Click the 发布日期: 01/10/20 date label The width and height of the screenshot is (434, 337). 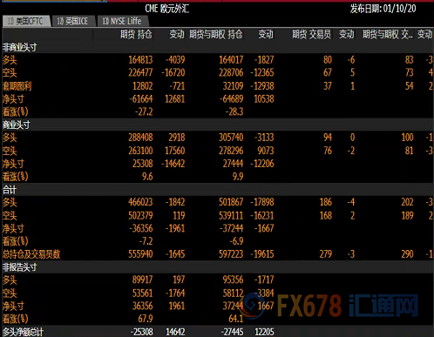pyautogui.click(x=383, y=9)
